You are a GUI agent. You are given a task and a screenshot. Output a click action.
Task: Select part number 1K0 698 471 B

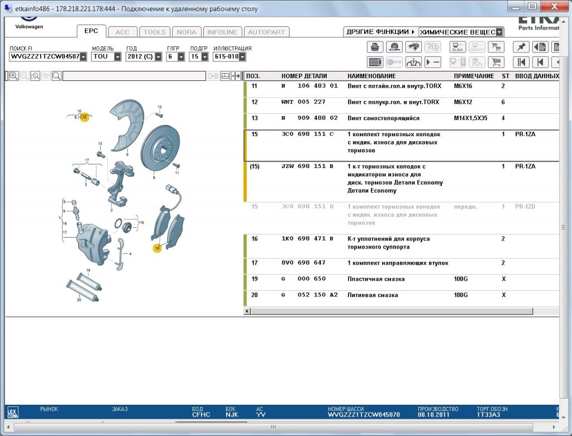pos(308,238)
